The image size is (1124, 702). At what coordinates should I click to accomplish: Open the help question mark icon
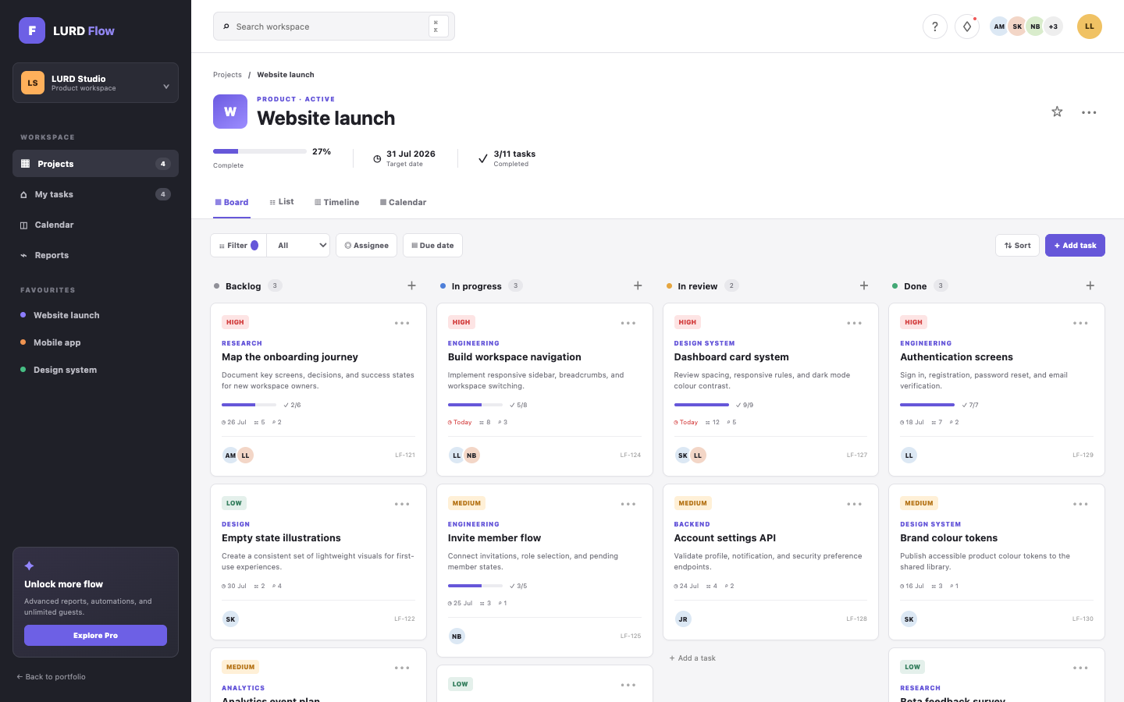(935, 27)
